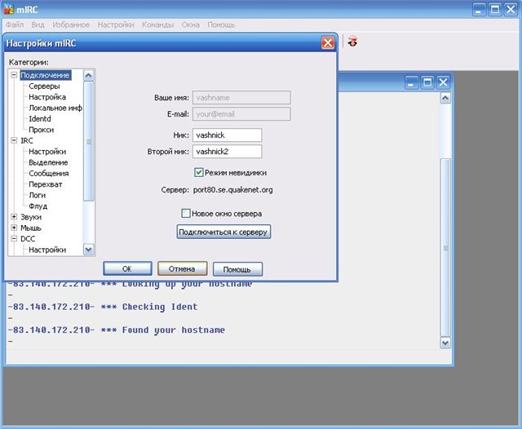Click the Ваше имя input field
The height and width of the screenshot is (429, 522).
[241, 98]
